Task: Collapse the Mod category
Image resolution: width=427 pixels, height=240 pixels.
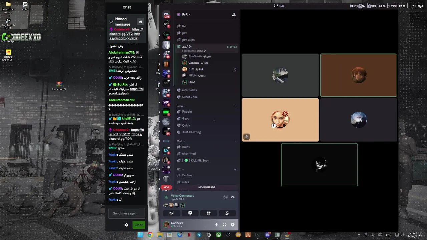Action: 180,141
